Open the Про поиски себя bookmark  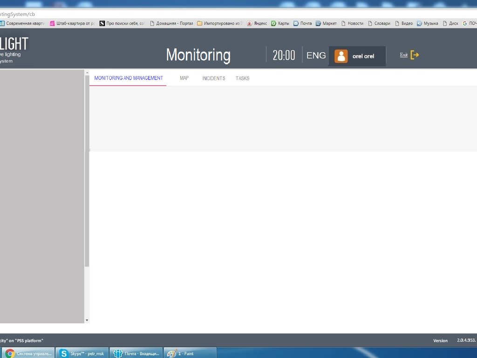click(123, 23)
